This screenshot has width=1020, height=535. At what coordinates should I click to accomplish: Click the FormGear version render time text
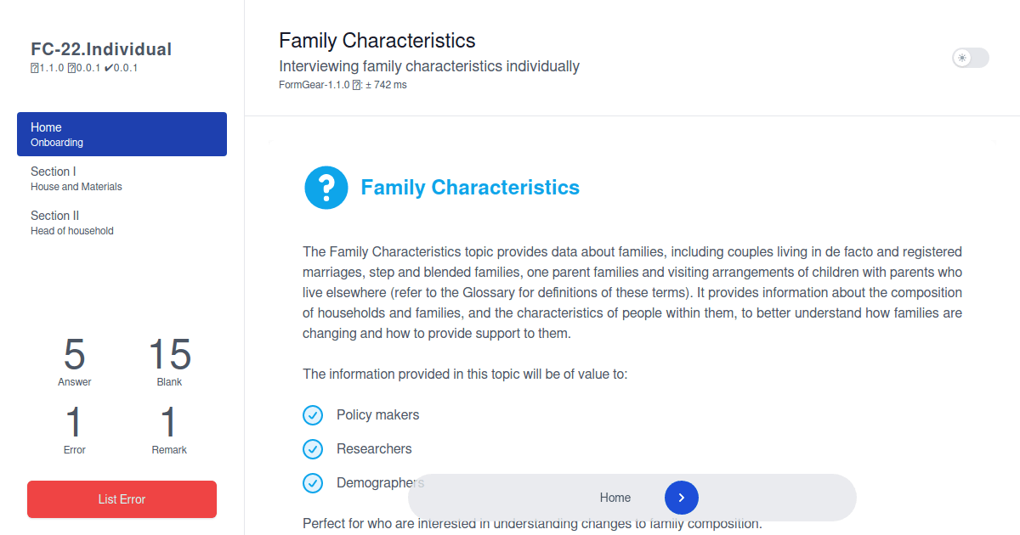(343, 85)
